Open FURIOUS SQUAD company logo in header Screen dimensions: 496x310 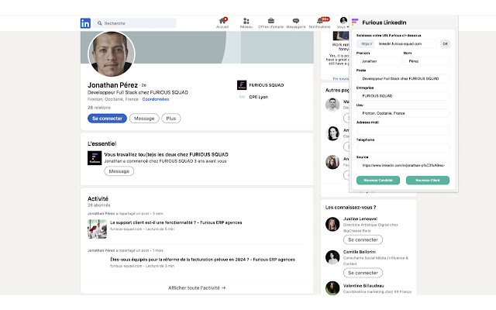pyautogui.click(x=242, y=85)
